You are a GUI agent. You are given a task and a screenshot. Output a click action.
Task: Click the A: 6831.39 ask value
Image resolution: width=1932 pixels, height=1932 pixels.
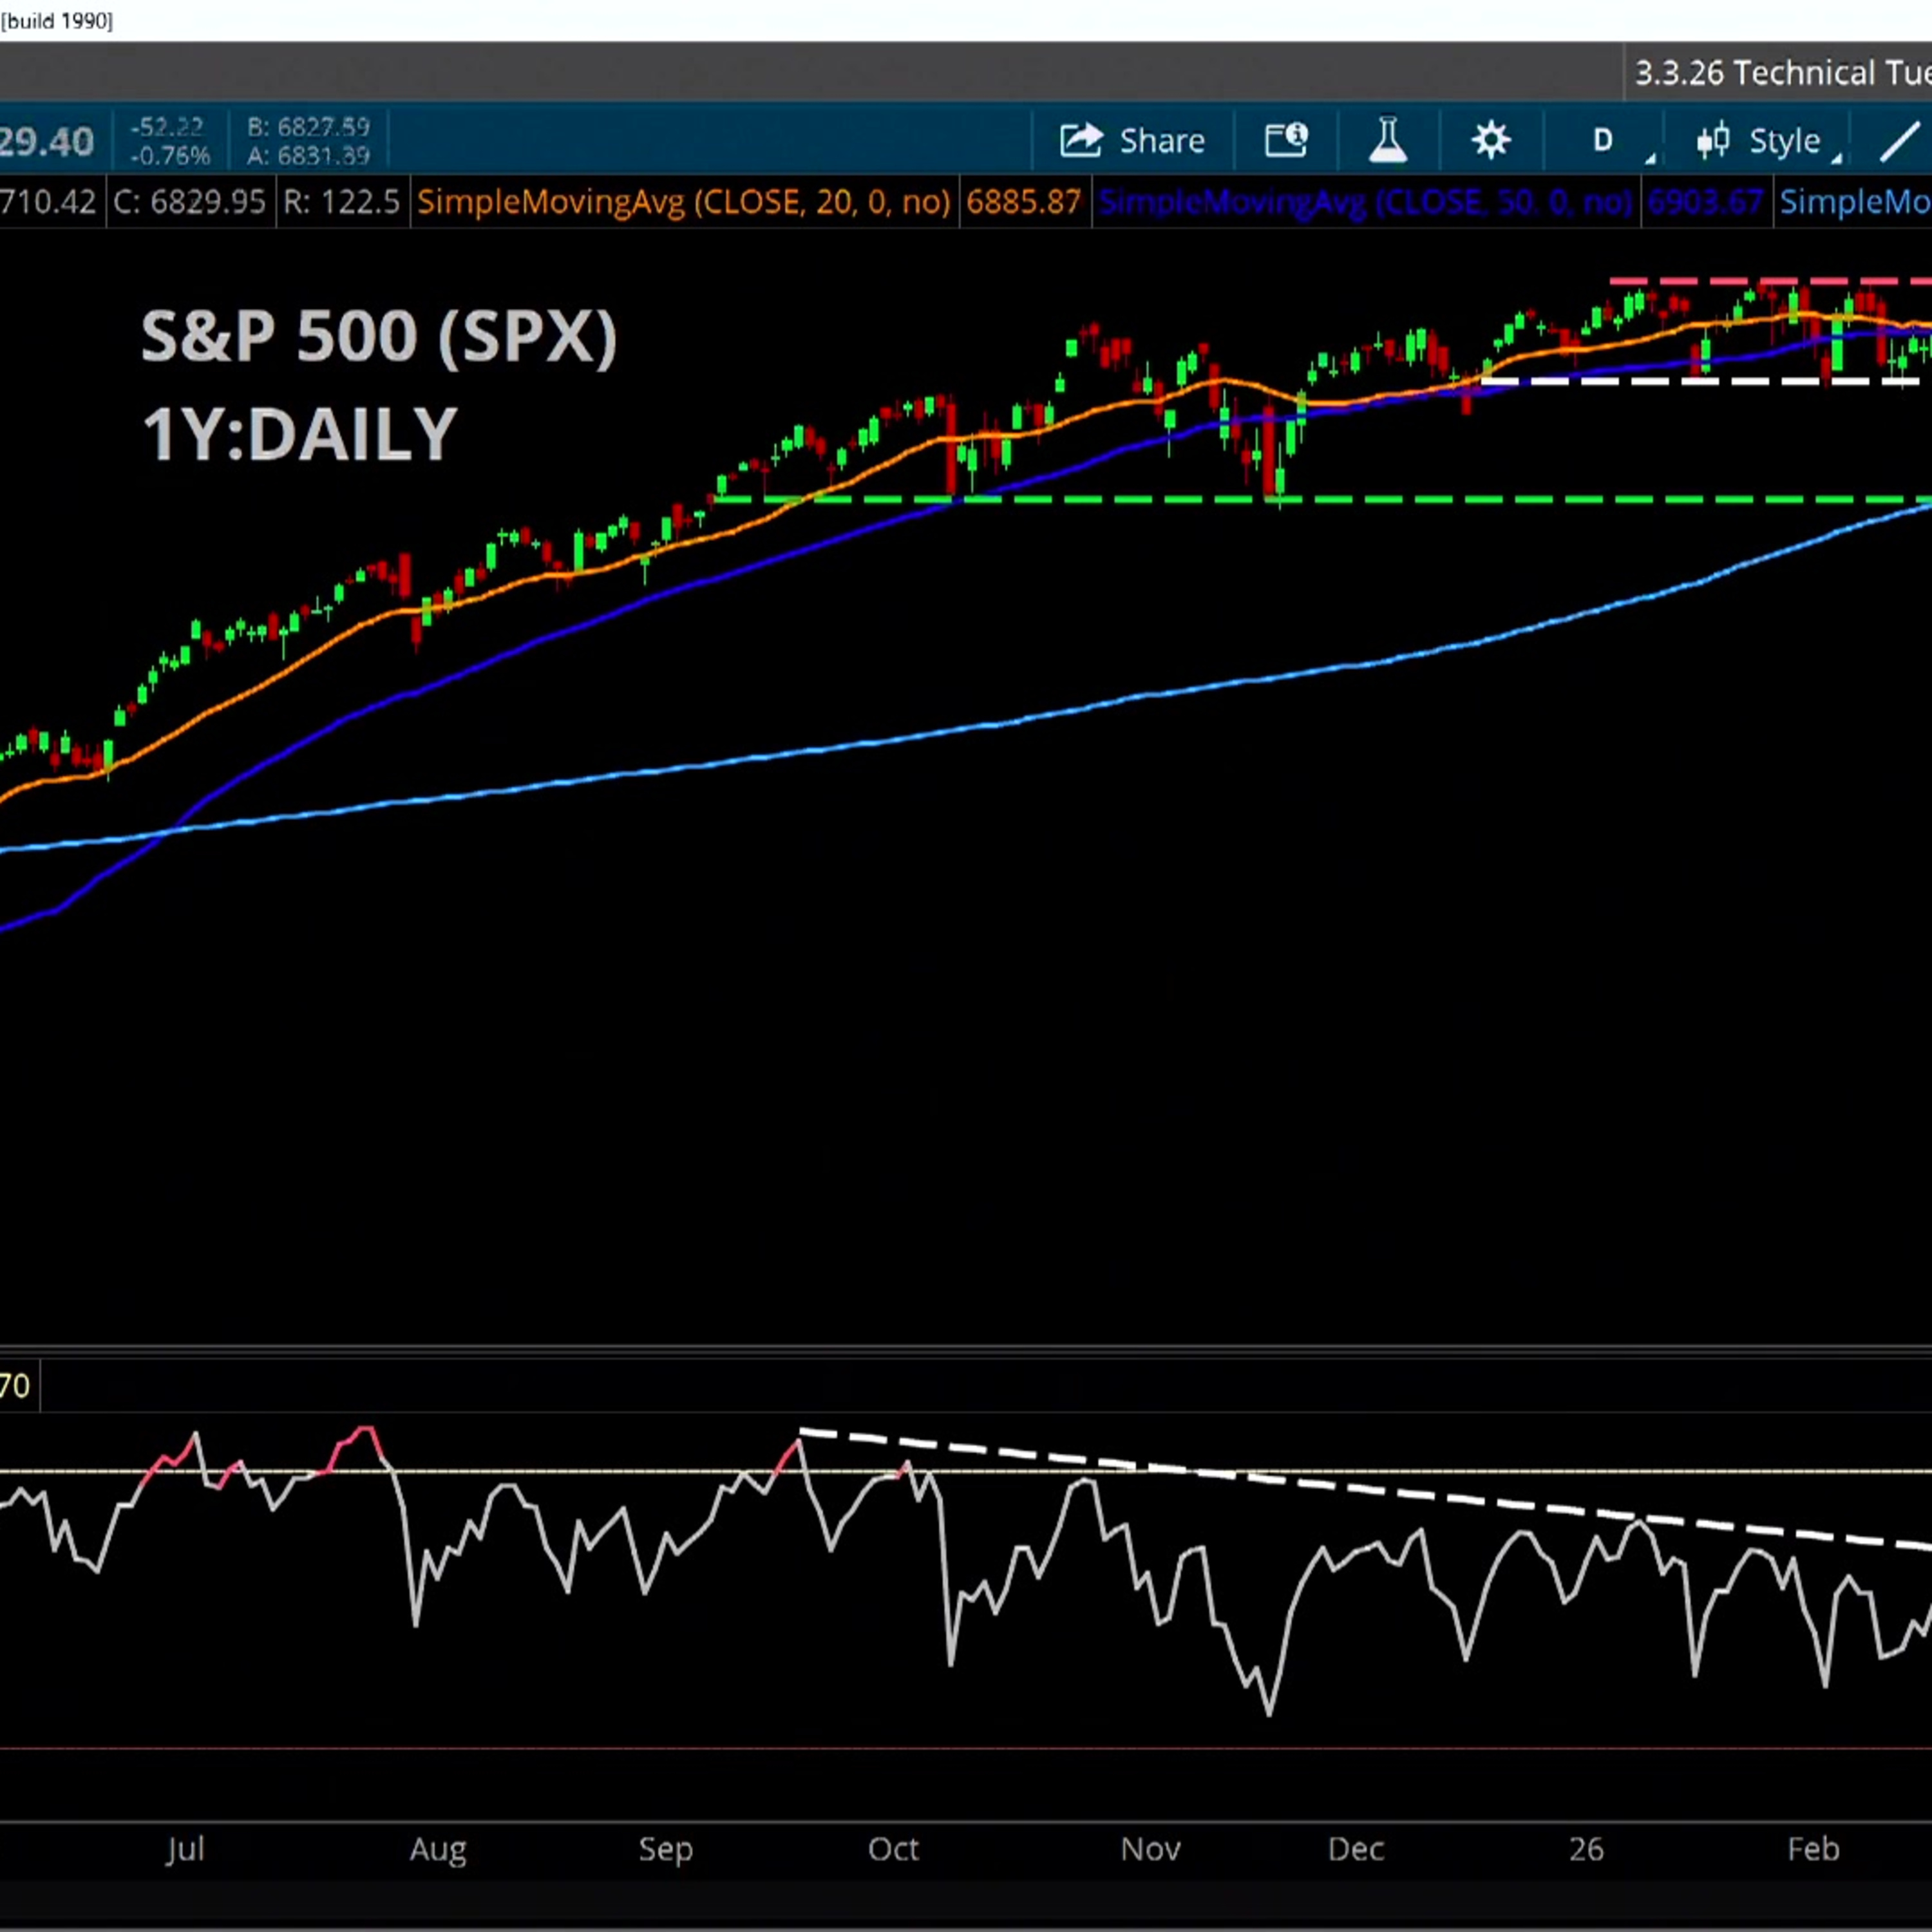point(308,156)
